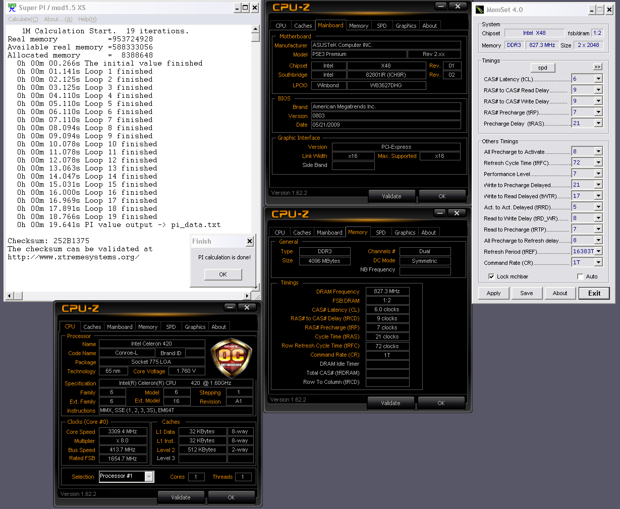The image size is (620, 509).
Task: Open Act. to Act. Delayed (tRRD) dropdown
Action: 598,207
